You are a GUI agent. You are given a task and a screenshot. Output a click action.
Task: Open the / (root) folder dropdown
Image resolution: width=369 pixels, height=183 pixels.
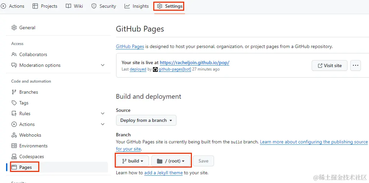coord(171,161)
